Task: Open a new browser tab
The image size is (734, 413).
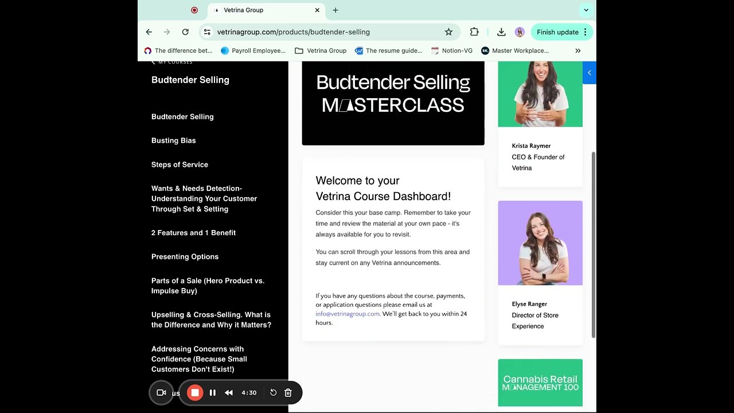Action: (335, 10)
